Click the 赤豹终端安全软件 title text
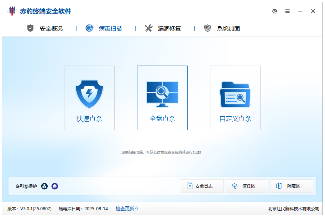 coord(46,11)
